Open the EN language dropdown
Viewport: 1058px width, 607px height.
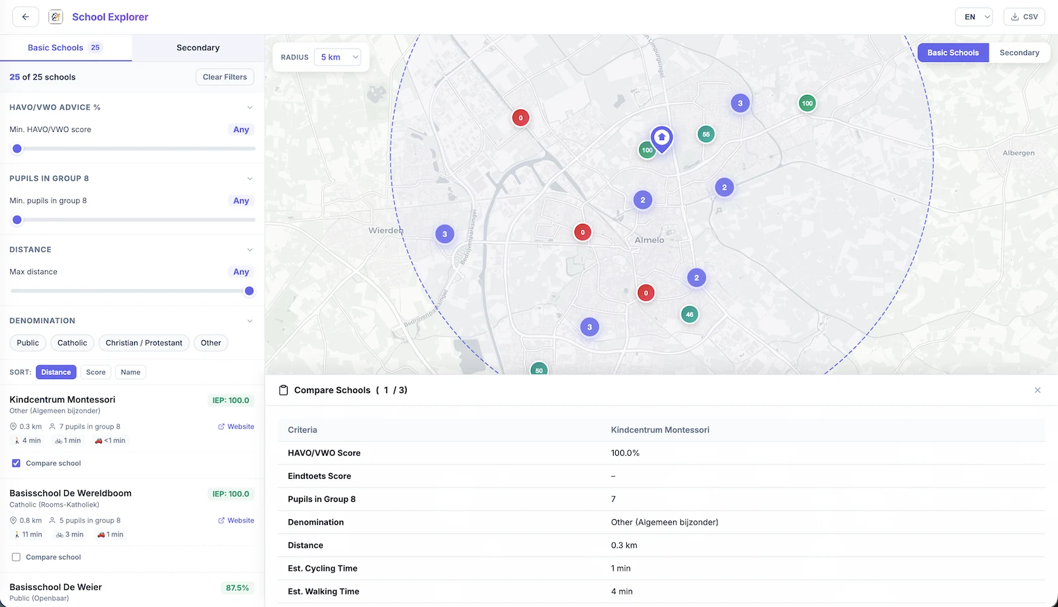click(974, 17)
